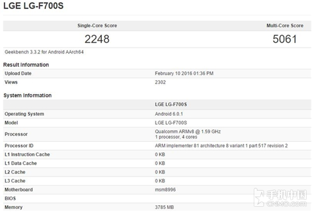Select the Result Information heading
The image size is (312, 212).
coord(26,65)
